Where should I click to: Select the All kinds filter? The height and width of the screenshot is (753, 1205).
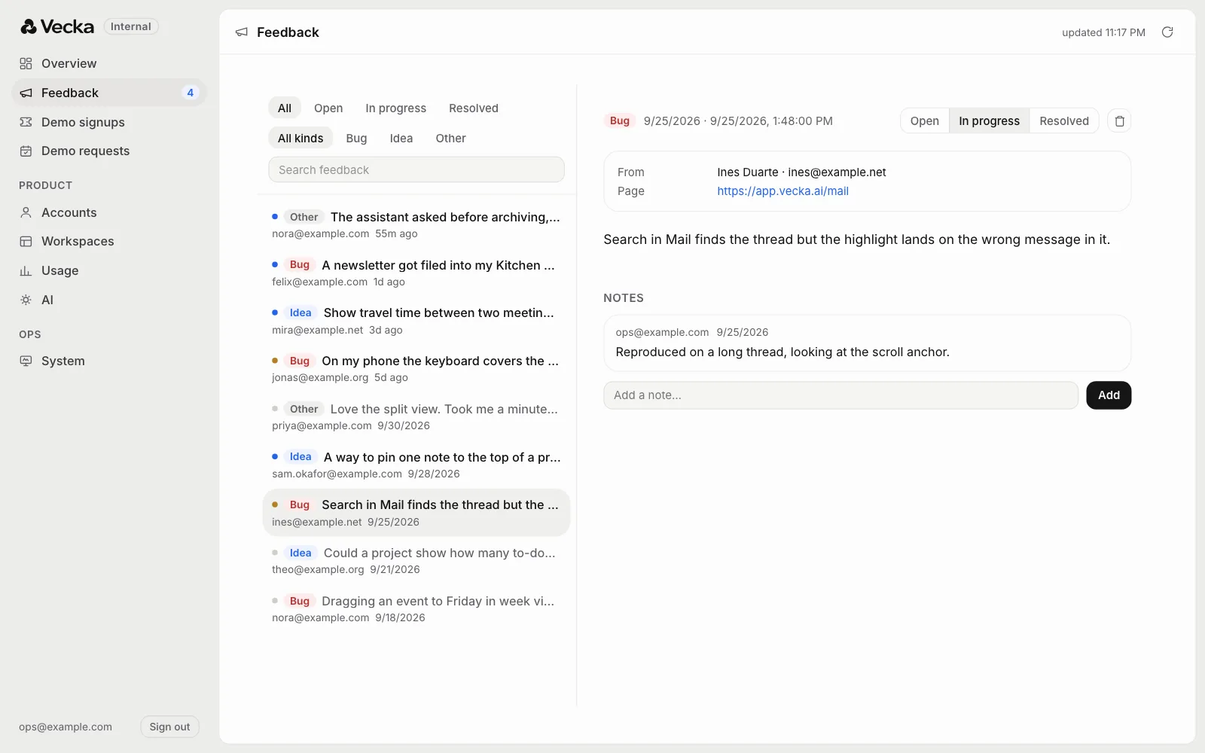click(x=300, y=138)
